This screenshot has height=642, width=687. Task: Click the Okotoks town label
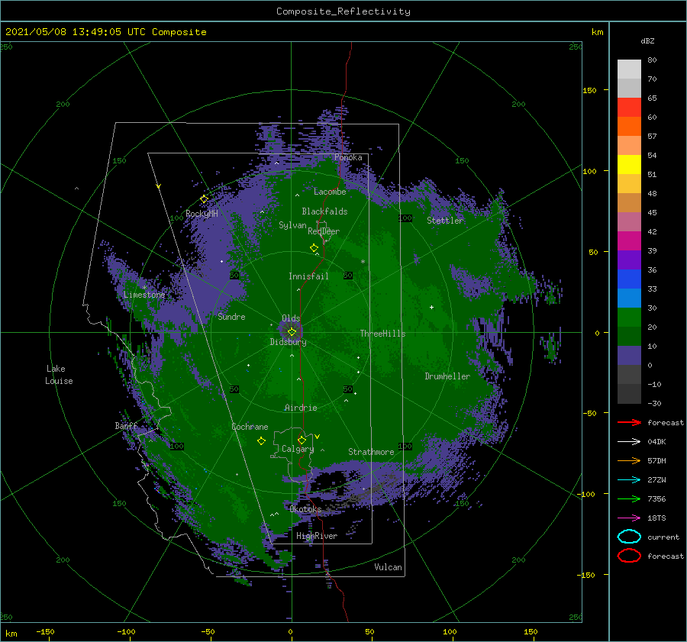click(x=305, y=509)
